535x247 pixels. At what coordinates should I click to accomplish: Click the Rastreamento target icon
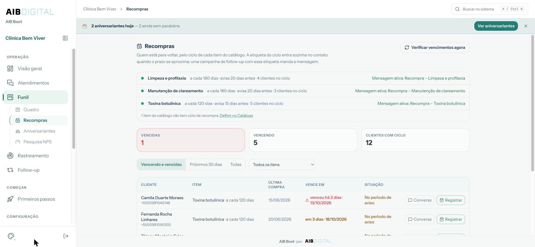(x=10, y=156)
